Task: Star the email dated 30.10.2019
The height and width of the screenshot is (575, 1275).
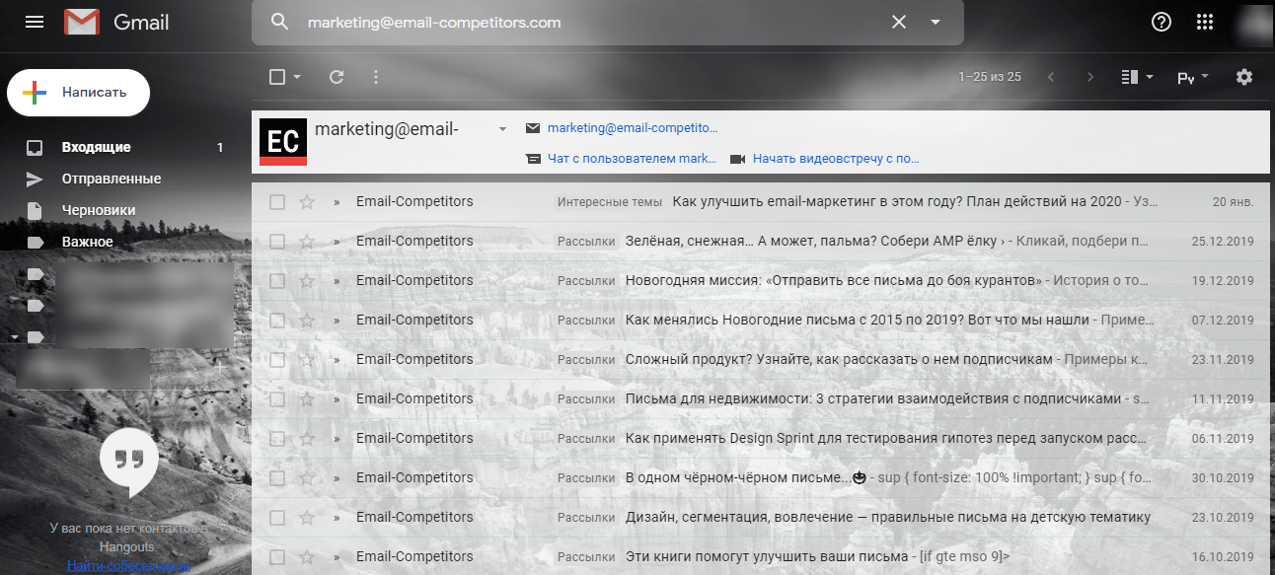Action: tap(307, 478)
